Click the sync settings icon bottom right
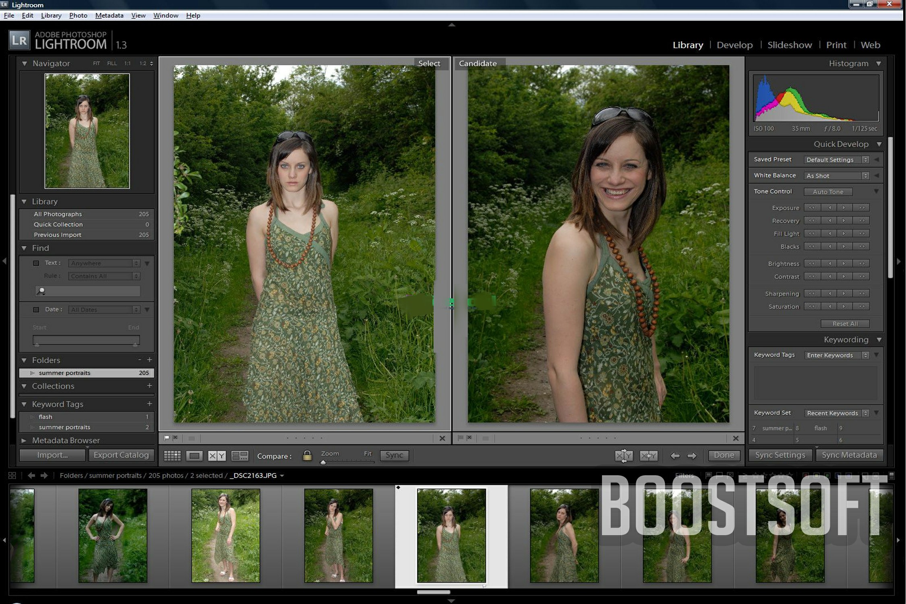Image resolution: width=906 pixels, height=604 pixels. pyautogui.click(x=779, y=455)
